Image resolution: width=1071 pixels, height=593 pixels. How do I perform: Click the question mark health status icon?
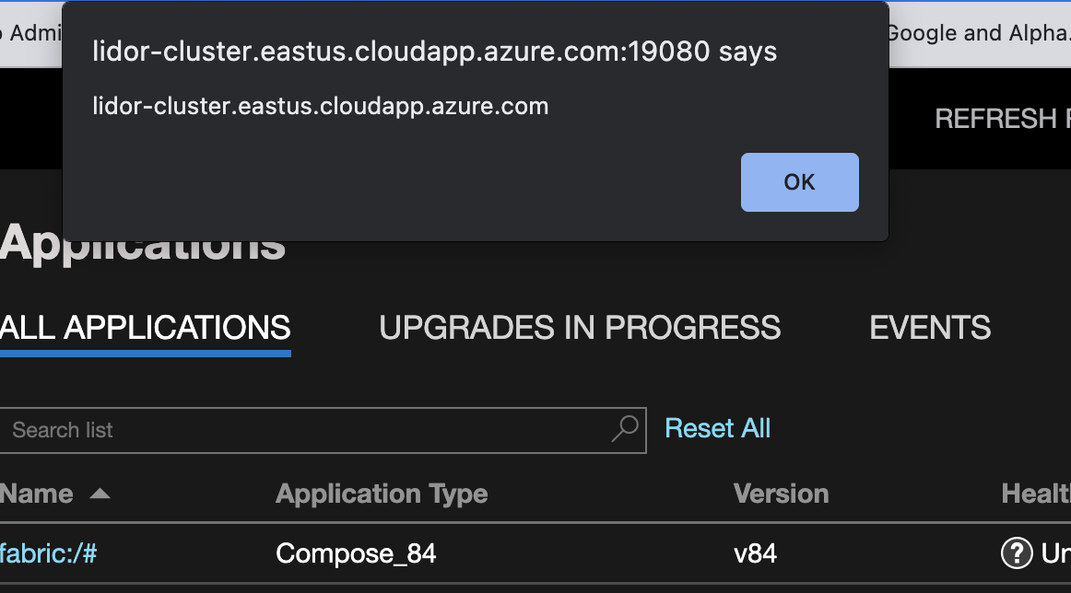[x=1016, y=553]
